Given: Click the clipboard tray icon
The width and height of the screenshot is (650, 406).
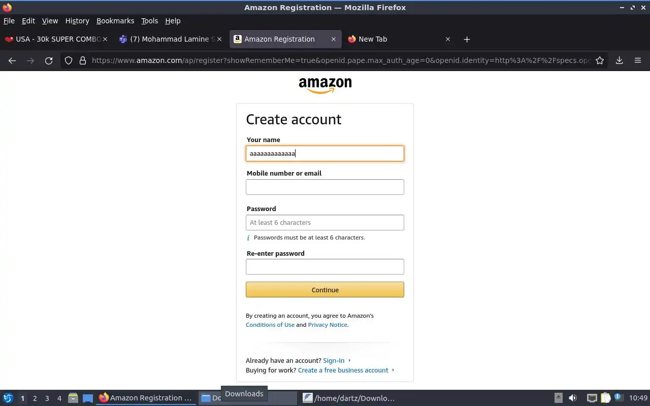Looking at the screenshot, I should 605,398.
